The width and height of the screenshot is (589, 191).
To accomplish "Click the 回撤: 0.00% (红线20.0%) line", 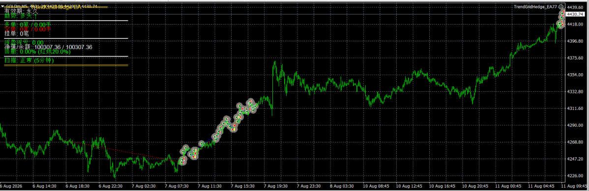I will click(37, 52).
